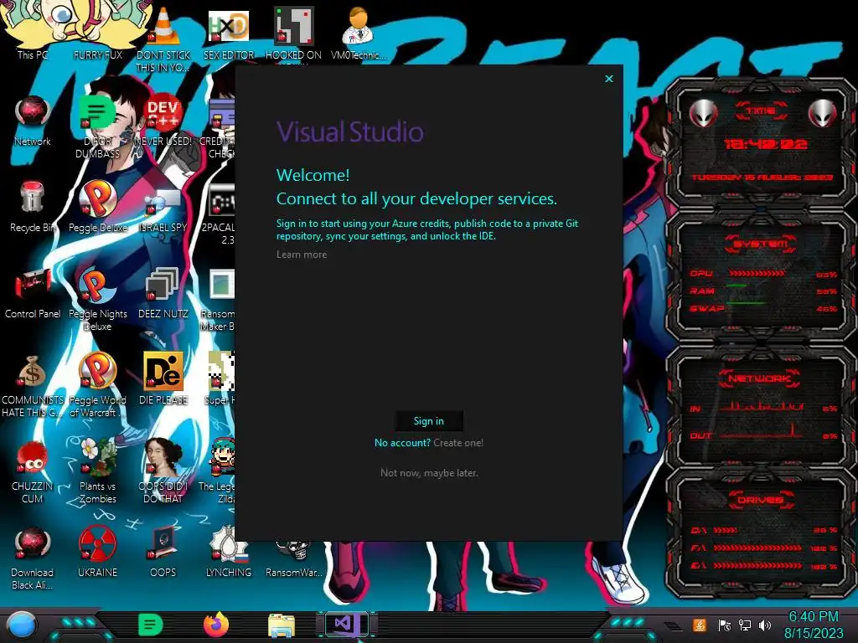Image resolution: width=858 pixels, height=643 pixels.
Task: Select the HxD icon labeled SEX EDITOR
Action: point(229,33)
